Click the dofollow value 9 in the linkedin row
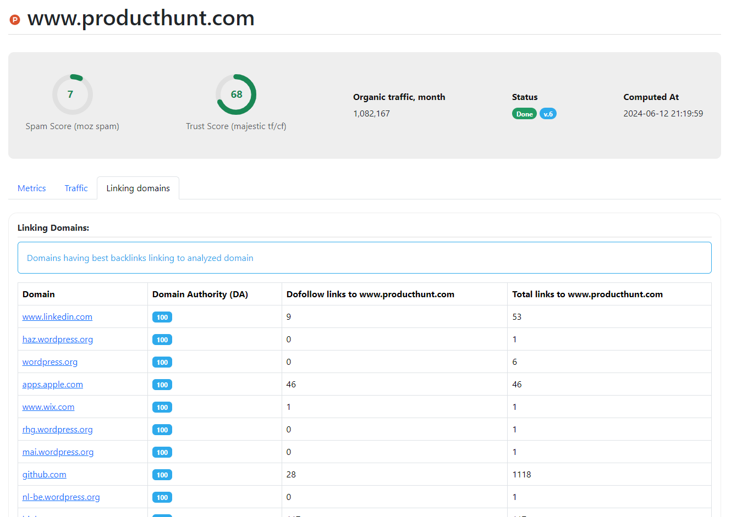Screen dimensions: 731x517 pos(289,317)
